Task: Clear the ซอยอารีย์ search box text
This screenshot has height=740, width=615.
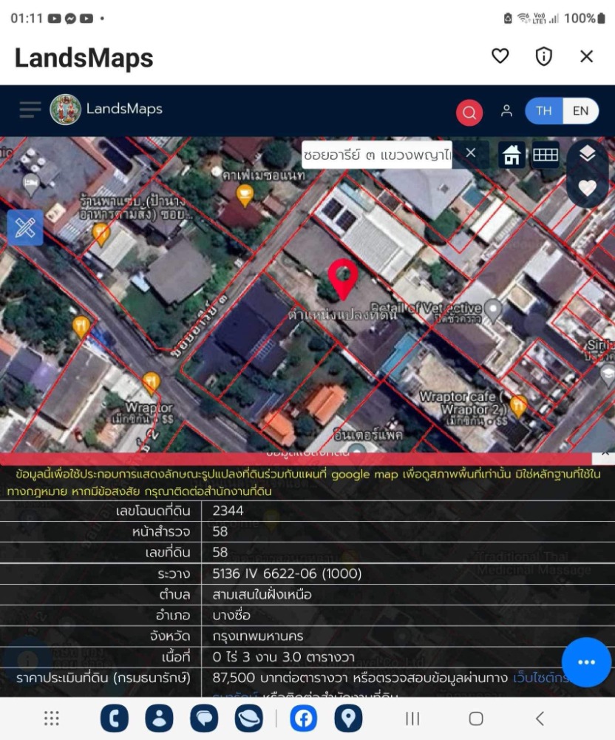Action: click(471, 154)
